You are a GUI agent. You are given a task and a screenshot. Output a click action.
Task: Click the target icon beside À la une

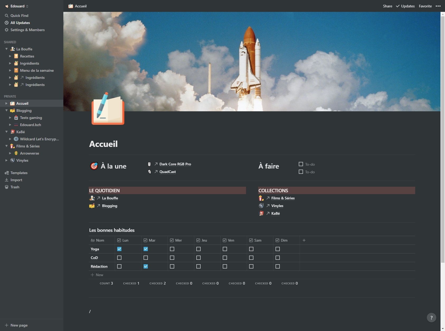(x=94, y=166)
